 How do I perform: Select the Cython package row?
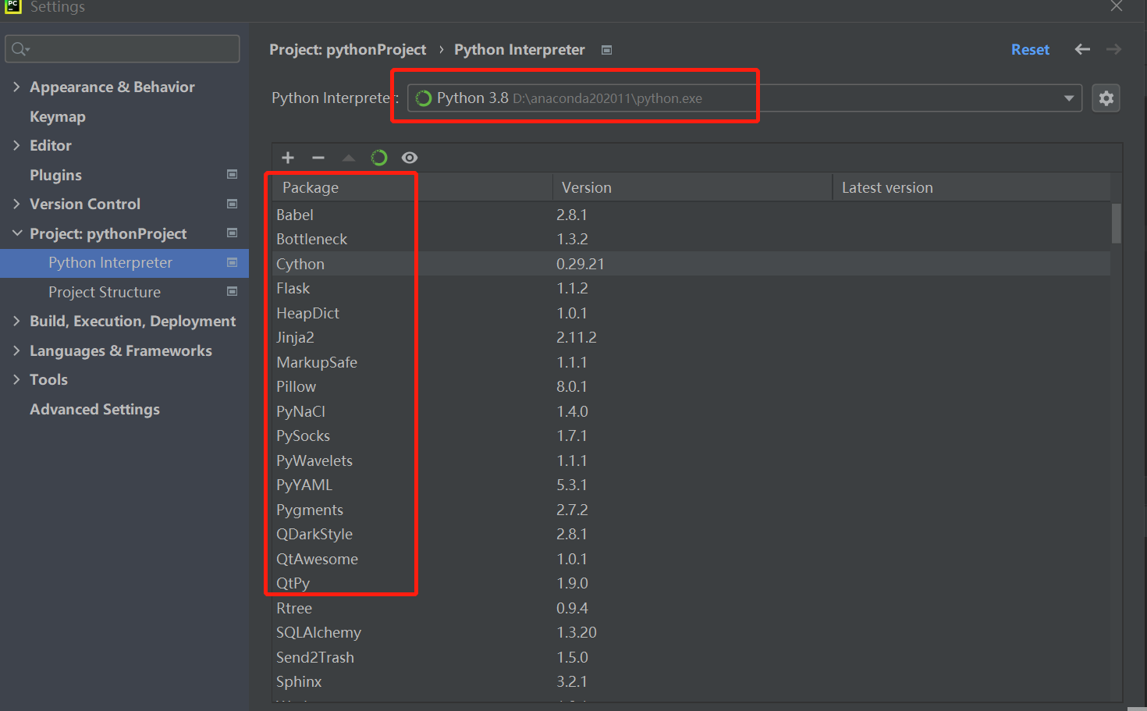[x=691, y=264]
